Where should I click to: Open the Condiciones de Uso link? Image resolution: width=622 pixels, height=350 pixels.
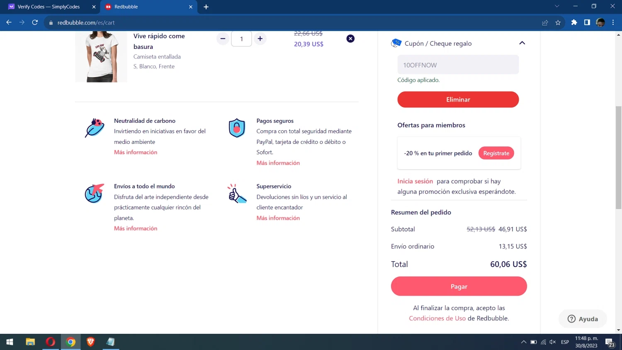tap(437, 318)
